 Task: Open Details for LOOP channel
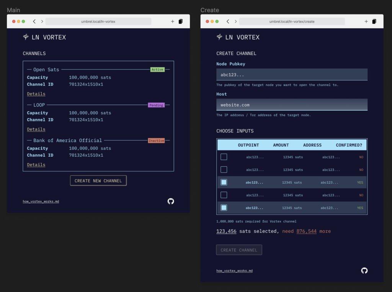[36, 129]
